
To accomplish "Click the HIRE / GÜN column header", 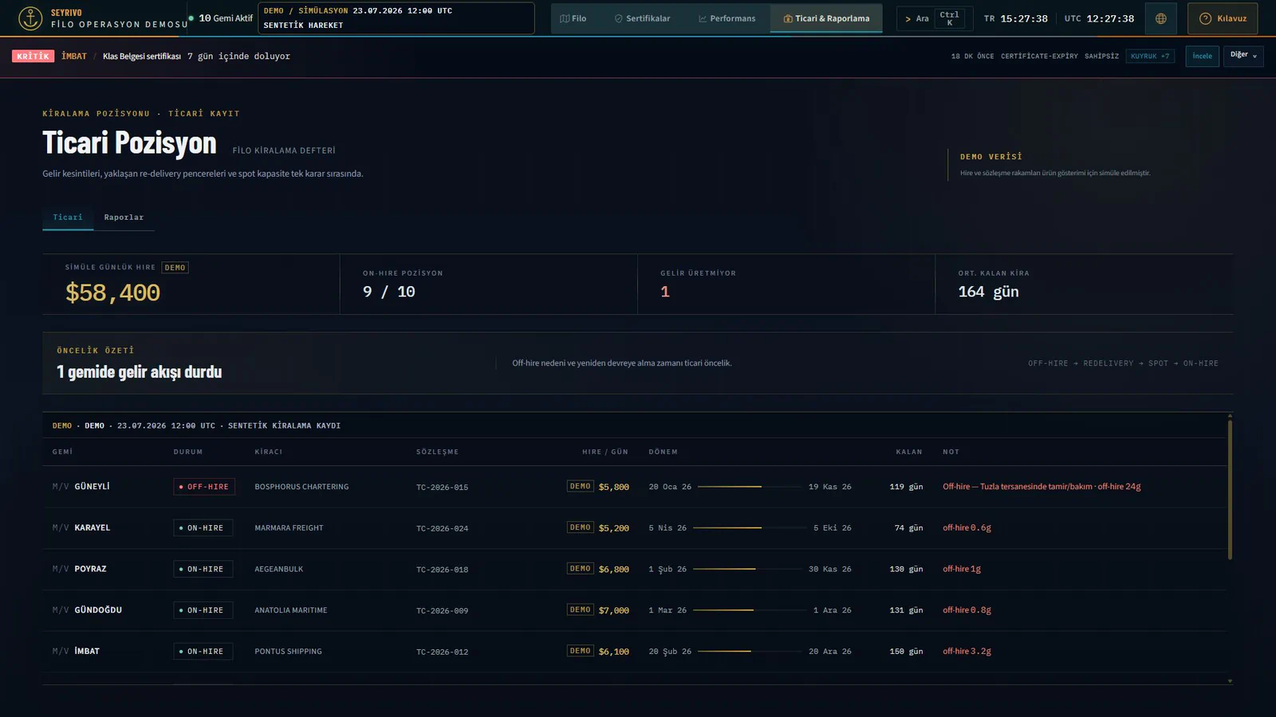I will pos(605,452).
